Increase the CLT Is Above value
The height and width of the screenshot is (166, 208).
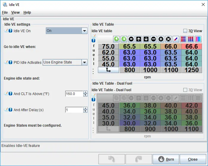tap(85, 92)
